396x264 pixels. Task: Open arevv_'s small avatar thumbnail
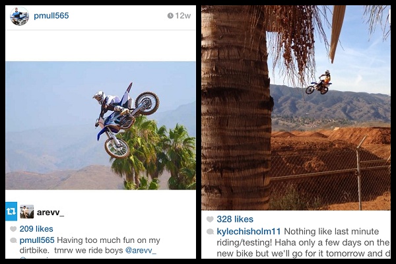[26, 211]
